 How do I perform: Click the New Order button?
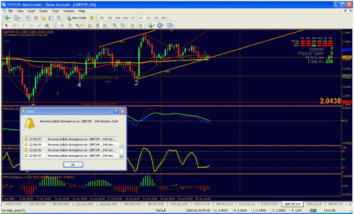point(77,18)
